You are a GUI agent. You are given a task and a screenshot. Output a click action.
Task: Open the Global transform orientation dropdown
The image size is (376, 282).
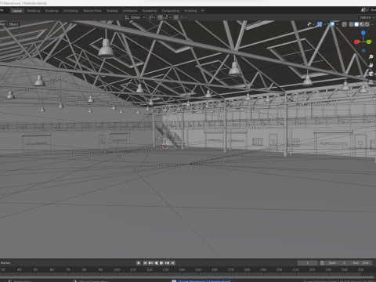(135, 17)
